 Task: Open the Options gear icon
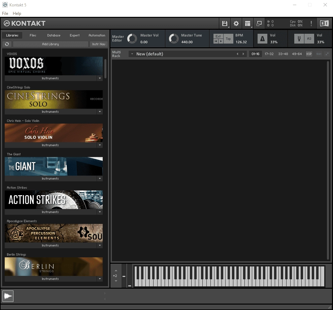coord(236,23)
